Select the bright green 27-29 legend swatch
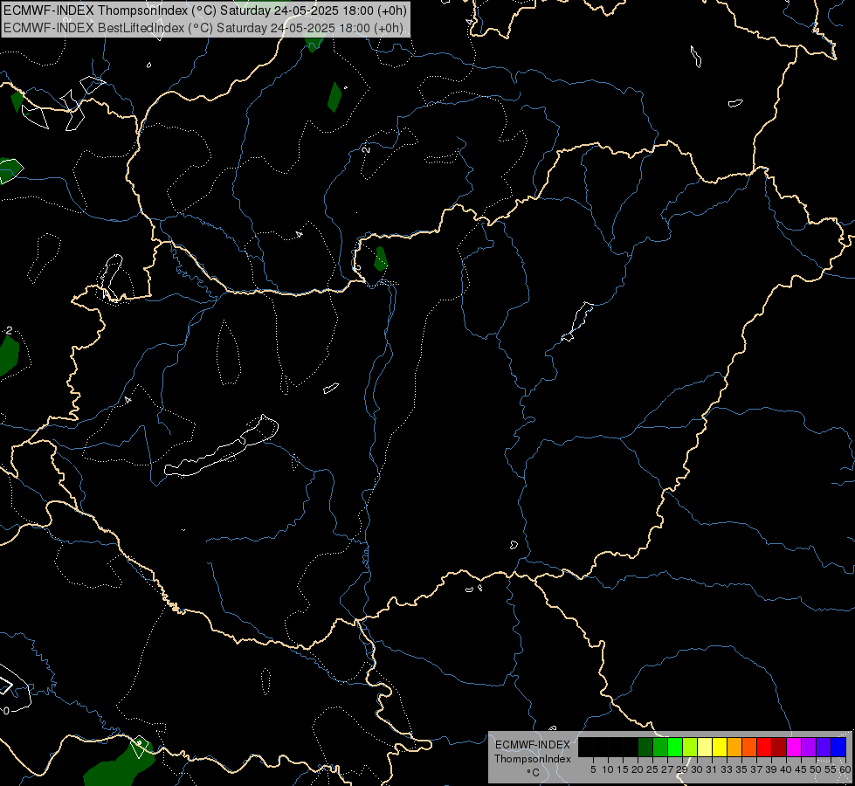855x786 pixels. point(674,747)
